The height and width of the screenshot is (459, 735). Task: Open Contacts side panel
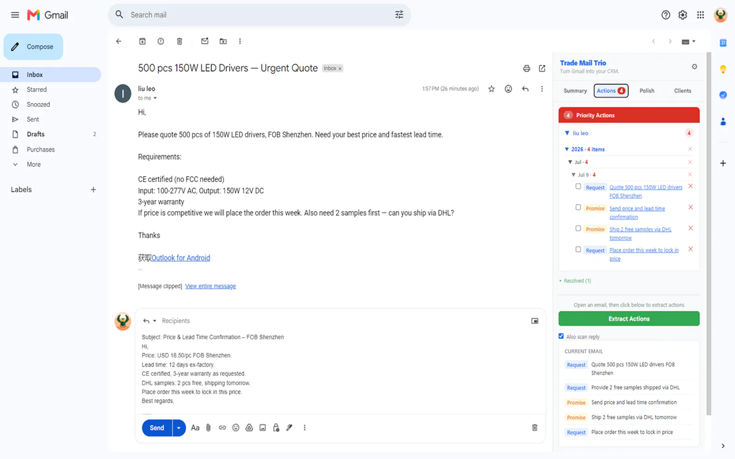point(723,122)
